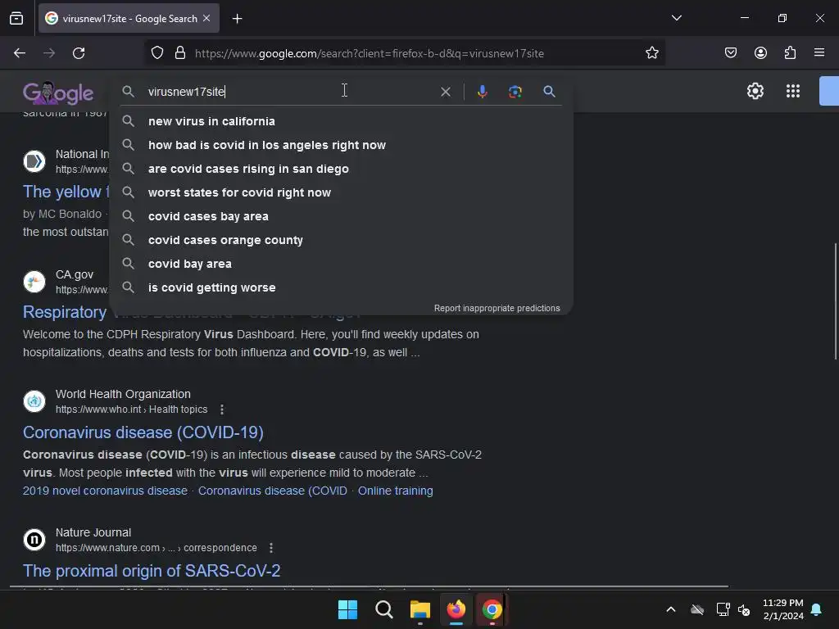Open 'The proximal origin of SARS-CoV-2' result

click(152, 571)
